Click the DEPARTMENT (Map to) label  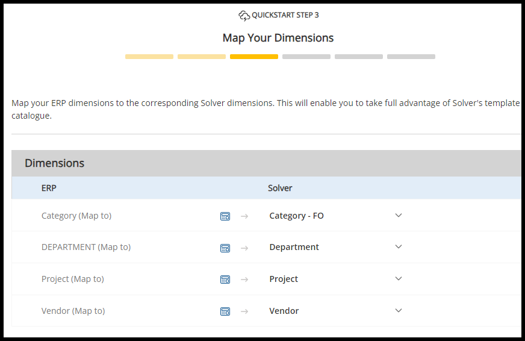86,247
